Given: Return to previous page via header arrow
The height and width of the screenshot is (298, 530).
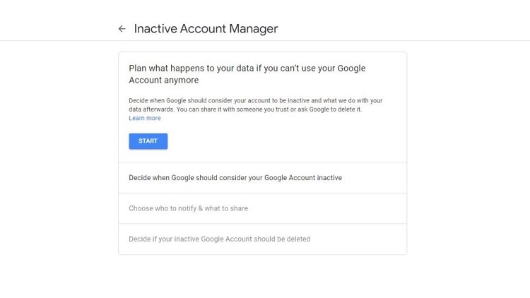Looking at the screenshot, I should (122, 29).
